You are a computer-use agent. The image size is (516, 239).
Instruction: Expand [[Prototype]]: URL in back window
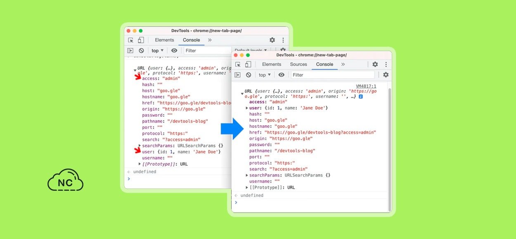(x=140, y=164)
